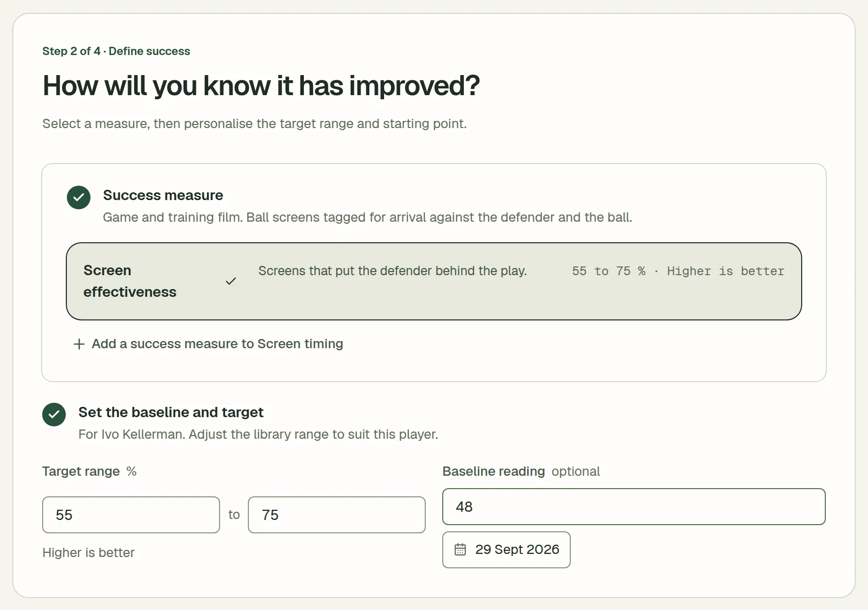Click the Baseline reading field showing 48

pos(634,507)
